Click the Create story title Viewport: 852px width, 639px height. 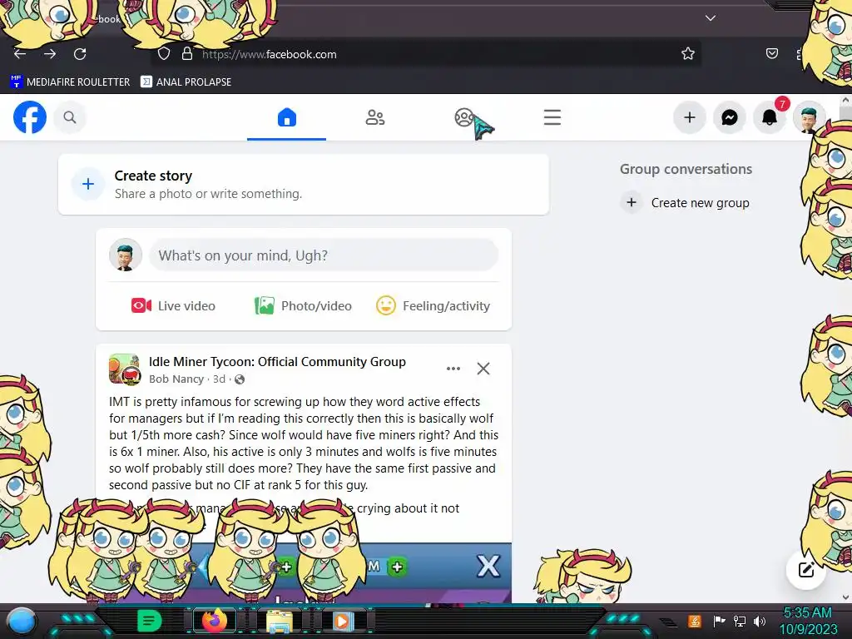tap(153, 176)
